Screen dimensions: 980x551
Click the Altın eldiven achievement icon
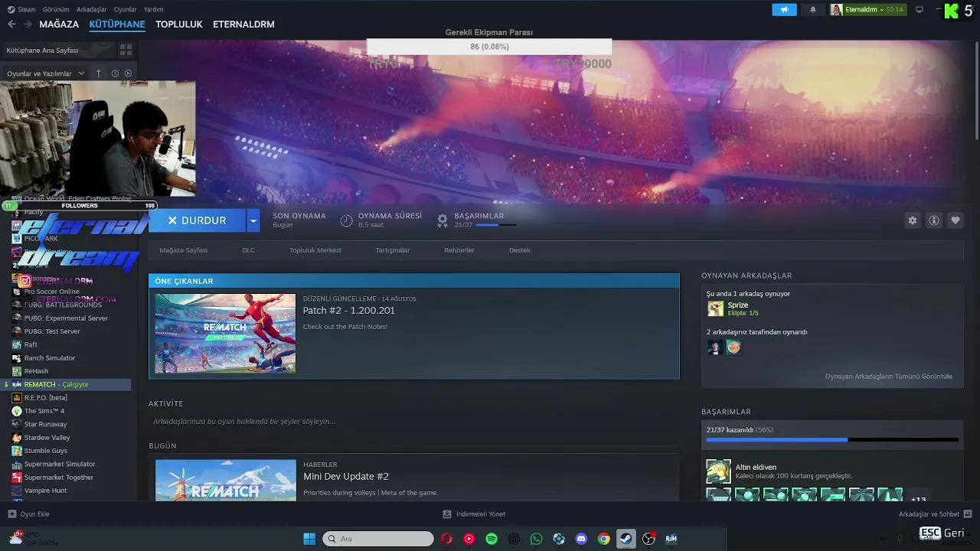pos(718,471)
